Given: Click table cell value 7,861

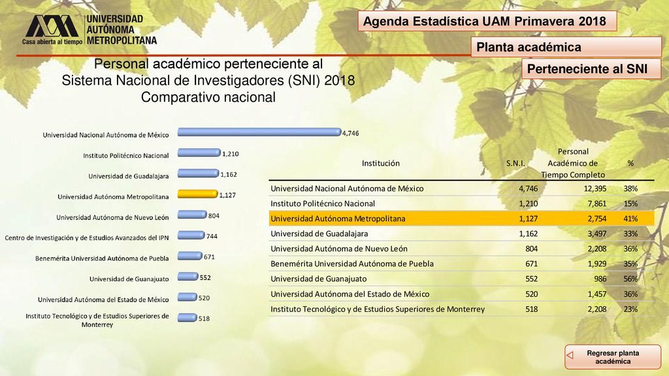Looking at the screenshot, I should [x=597, y=204].
